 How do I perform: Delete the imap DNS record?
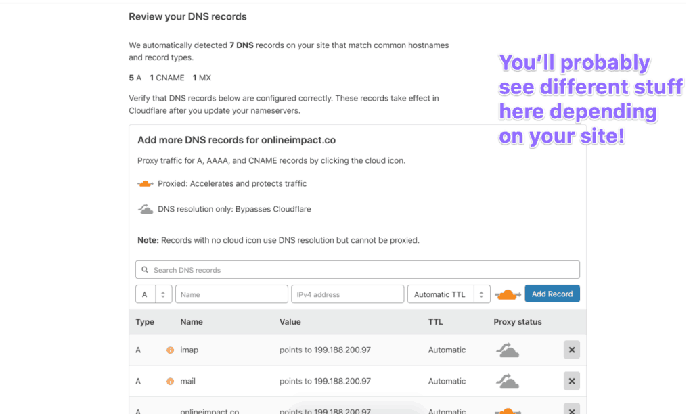571,350
